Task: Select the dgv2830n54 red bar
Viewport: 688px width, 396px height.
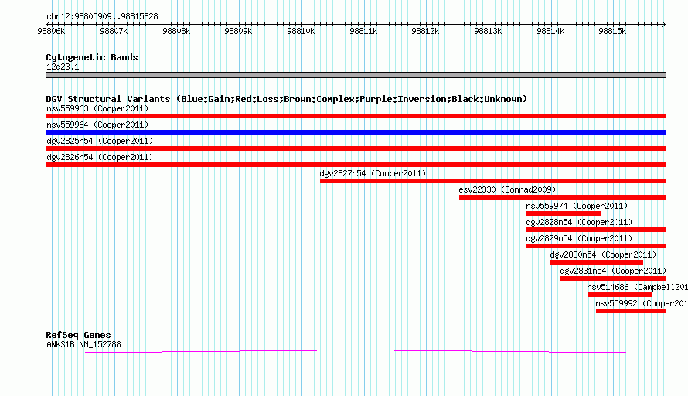Action: tap(597, 262)
